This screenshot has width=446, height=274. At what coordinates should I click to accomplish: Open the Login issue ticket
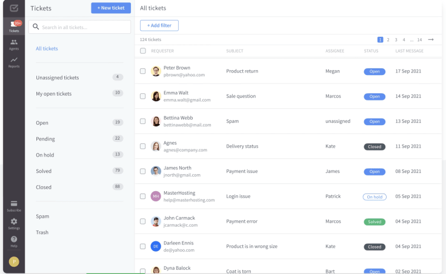pyautogui.click(x=238, y=196)
